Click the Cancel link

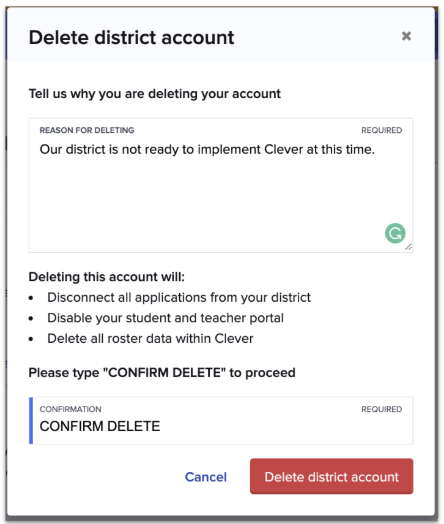tap(205, 477)
